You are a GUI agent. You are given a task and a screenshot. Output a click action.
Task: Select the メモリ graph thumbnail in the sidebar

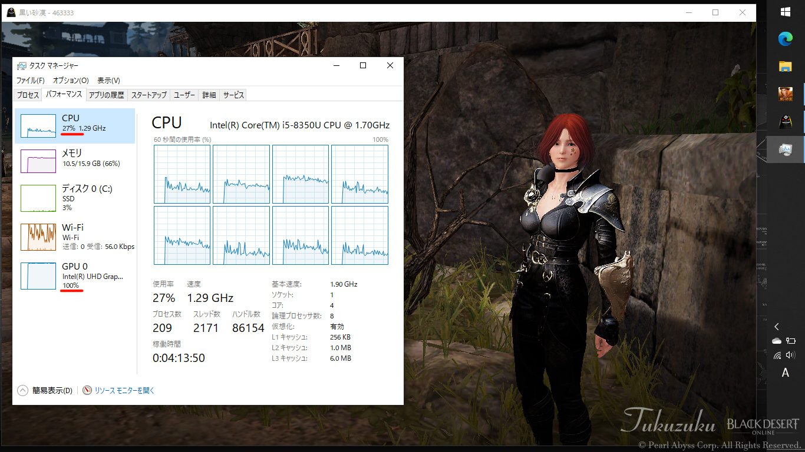click(38, 161)
